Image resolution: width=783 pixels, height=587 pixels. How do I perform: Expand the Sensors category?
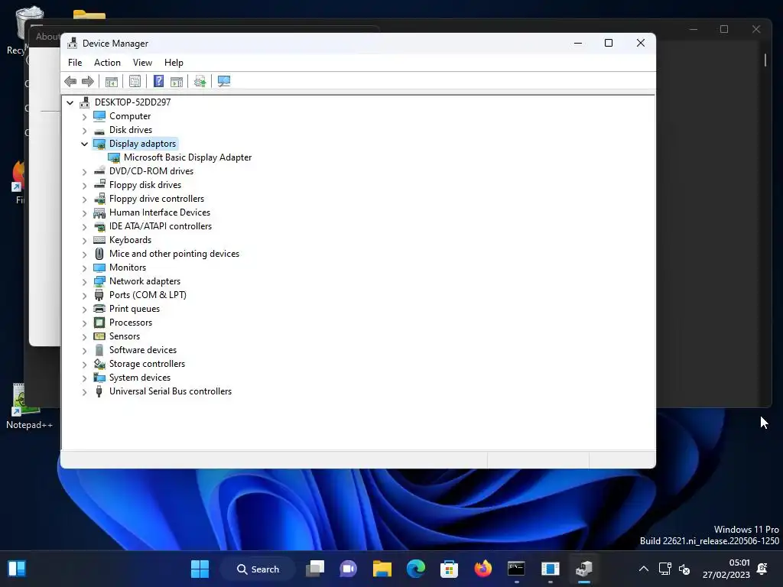[x=84, y=336]
